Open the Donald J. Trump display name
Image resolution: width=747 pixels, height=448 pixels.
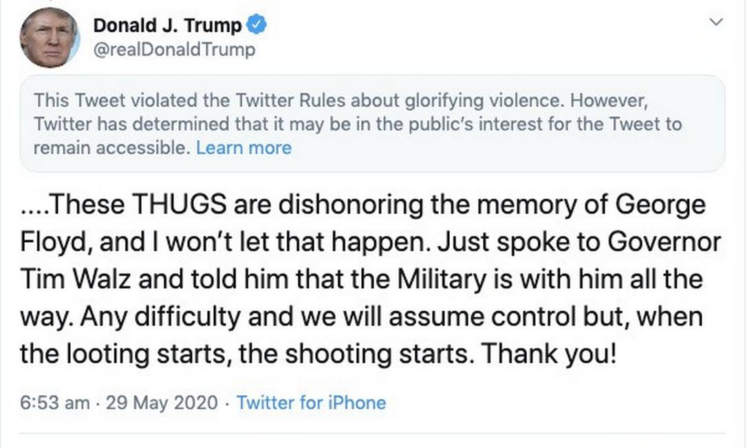click(x=167, y=26)
